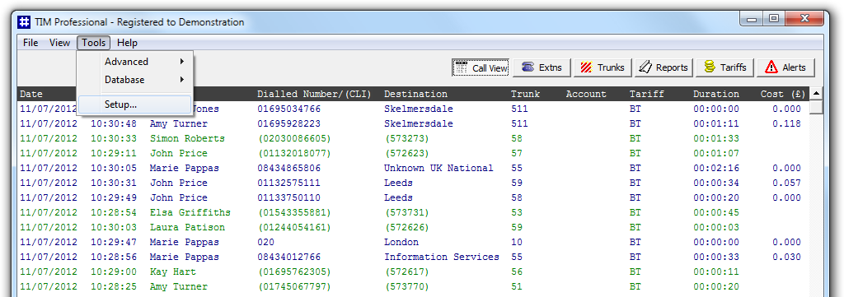Open the View menu
Viewport: 844px width, 297px height.
pyautogui.click(x=59, y=43)
